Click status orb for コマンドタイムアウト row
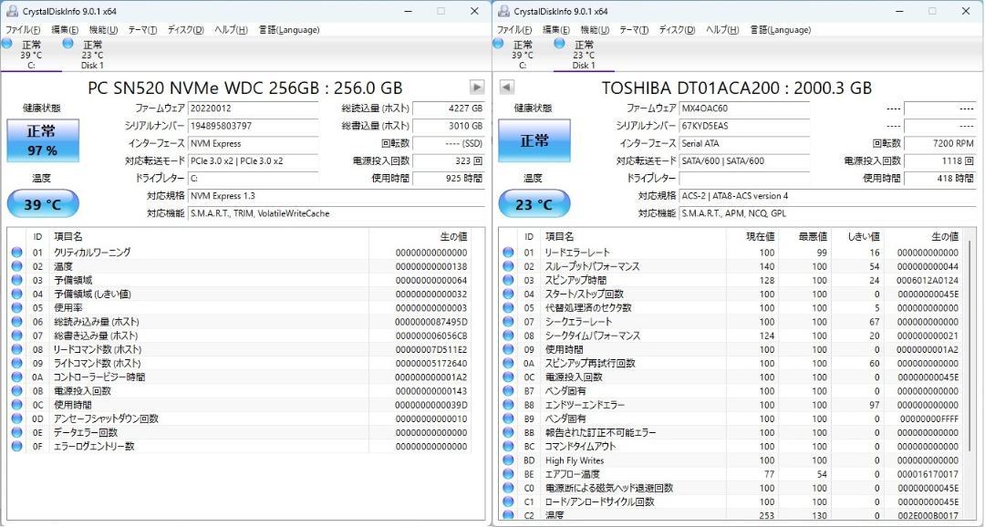The height and width of the screenshot is (527, 985). [508, 446]
